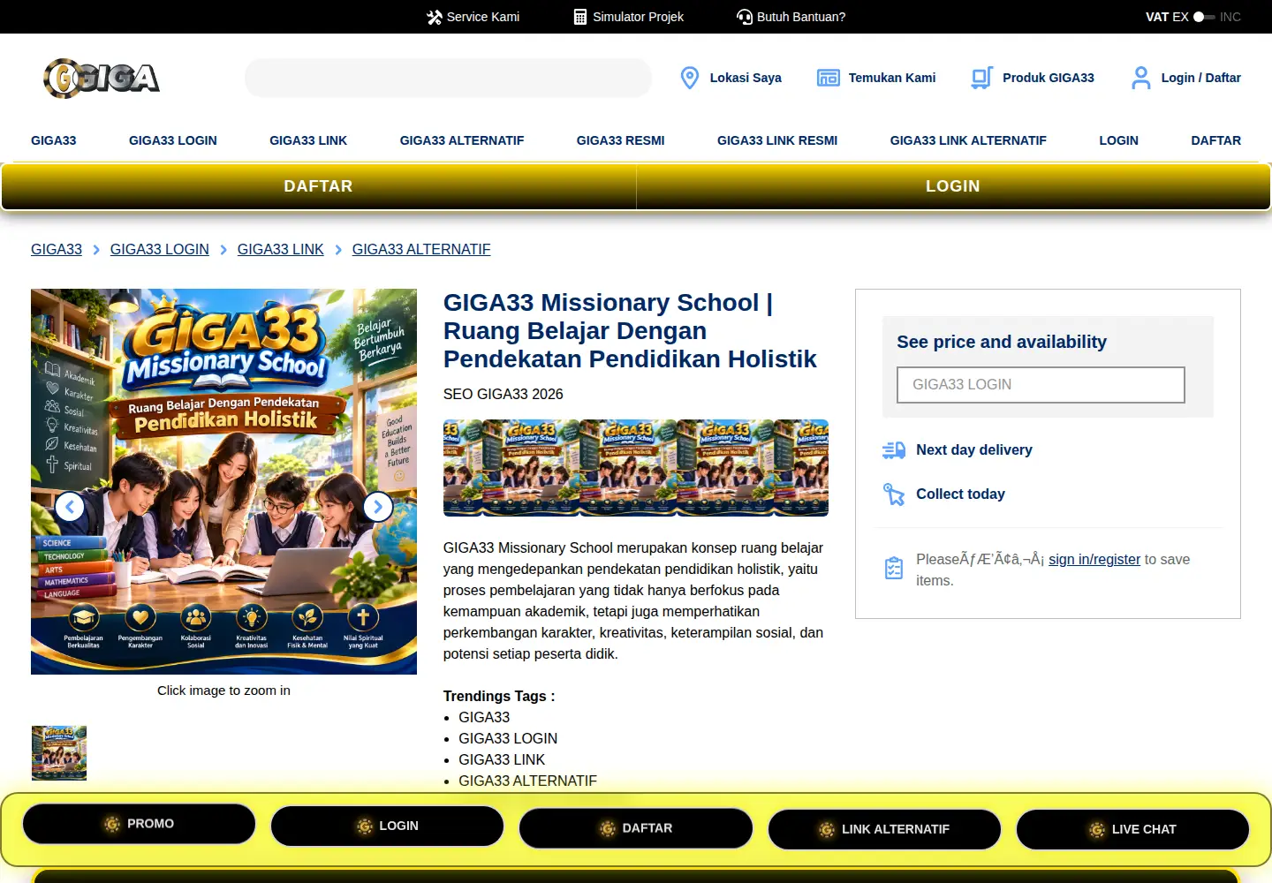Screen dimensions: 1272x883
Task: Show the next product image
Action: pos(378,507)
